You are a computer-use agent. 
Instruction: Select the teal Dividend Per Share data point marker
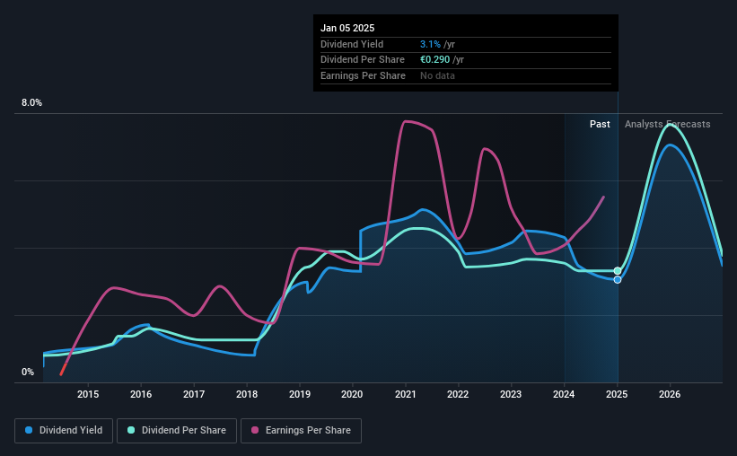[618, 271]
